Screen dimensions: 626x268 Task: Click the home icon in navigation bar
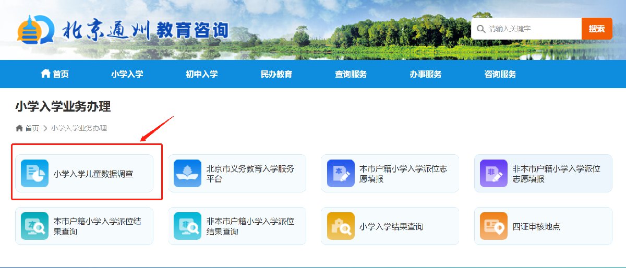[45, 74]
